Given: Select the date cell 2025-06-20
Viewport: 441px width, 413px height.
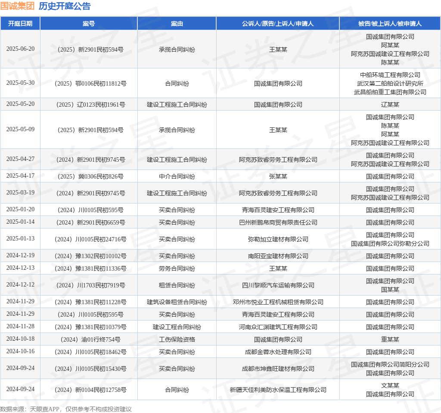Looking at the screenshot, I should click(x=20, y=49).
